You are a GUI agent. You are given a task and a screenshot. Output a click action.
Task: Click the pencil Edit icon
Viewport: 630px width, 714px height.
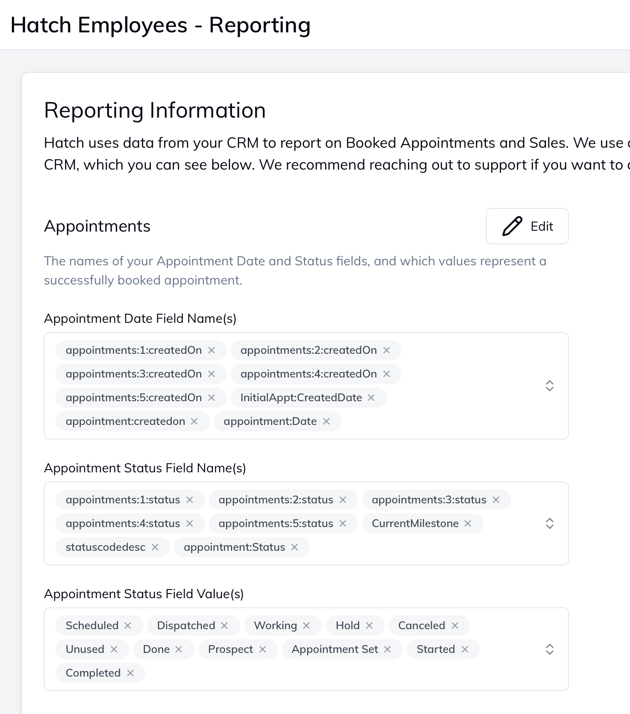tap(511, 226)
